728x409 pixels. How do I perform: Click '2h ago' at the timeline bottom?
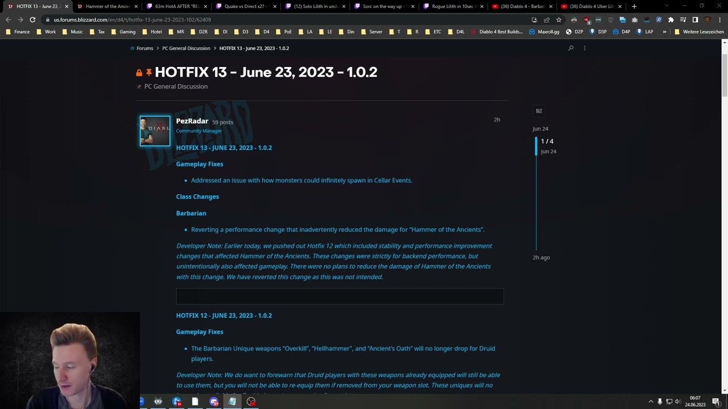(x=541, y=257)
